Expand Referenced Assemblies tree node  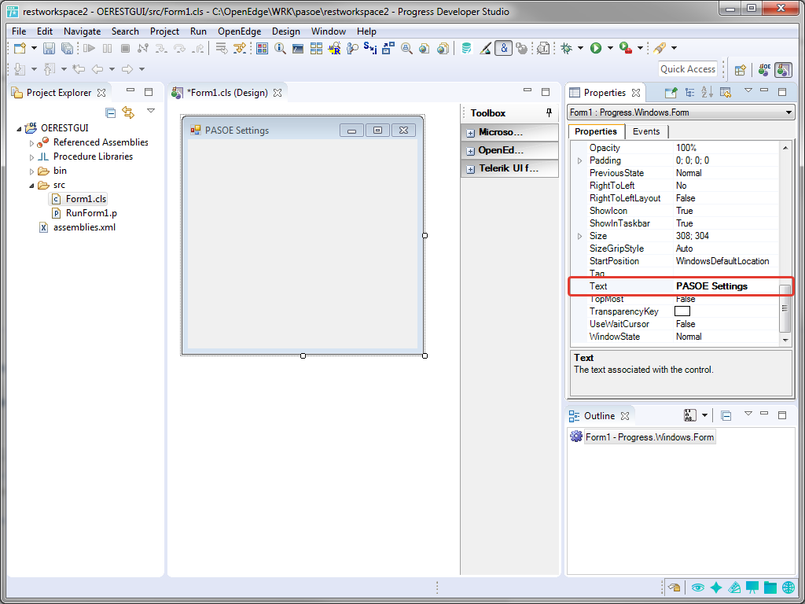pyautogui.click(x=31, y=143)
